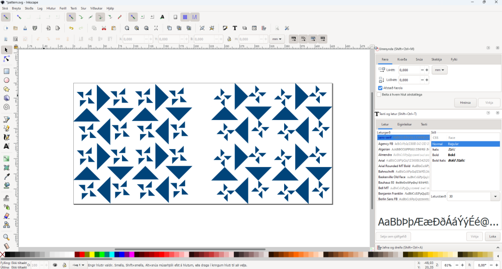Select the Circle/Ellipse tool

(6, 80)
